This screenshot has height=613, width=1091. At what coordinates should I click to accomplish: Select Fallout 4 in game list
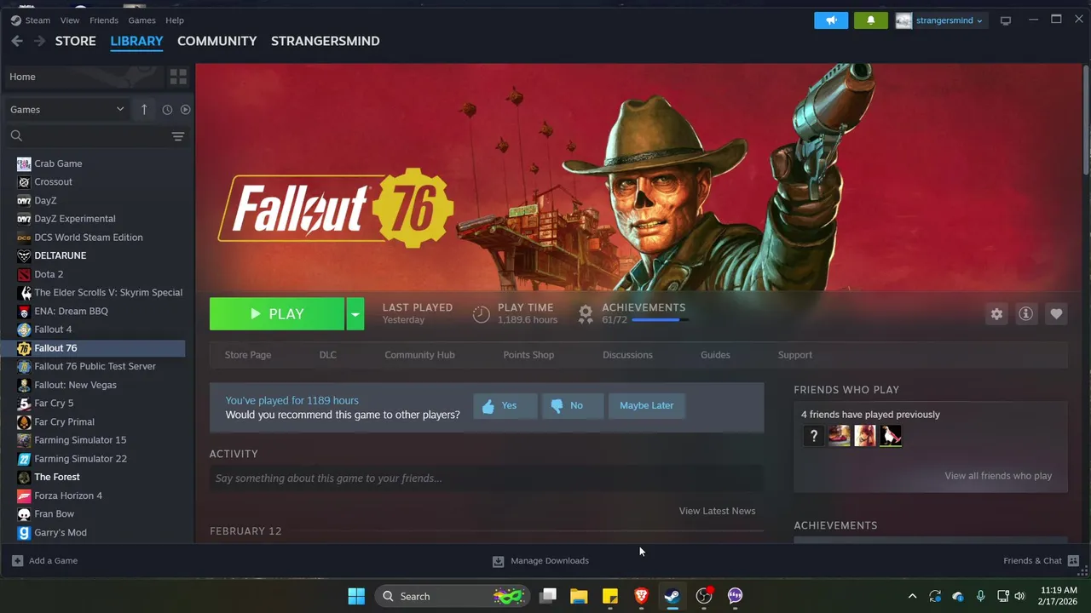(x=101, y=329)
